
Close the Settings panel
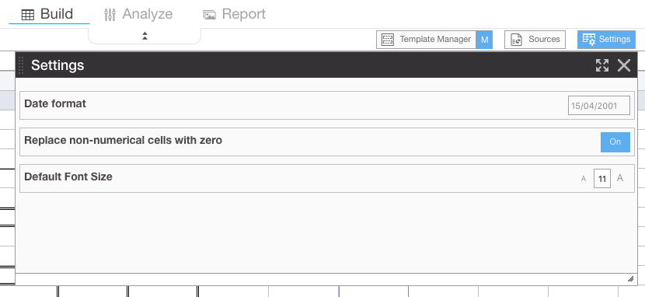pyautogui.click(x=624, y=65)
